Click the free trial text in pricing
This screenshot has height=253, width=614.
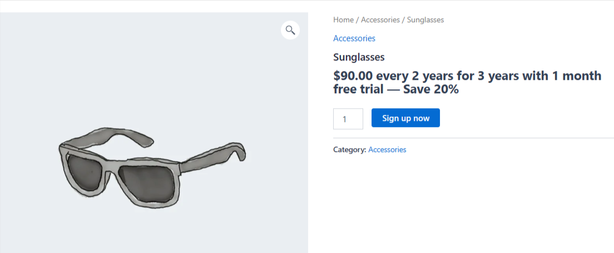coord(358,89)
